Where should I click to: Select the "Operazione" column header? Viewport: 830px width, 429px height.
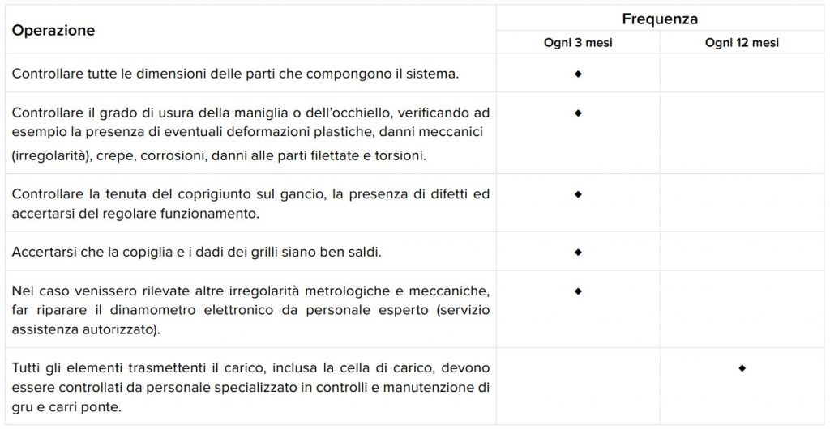point(53,31)
